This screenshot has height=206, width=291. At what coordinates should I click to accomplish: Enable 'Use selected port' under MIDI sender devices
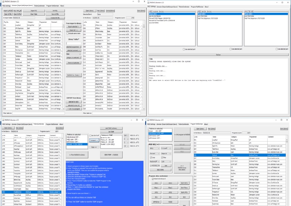point(231,49)
